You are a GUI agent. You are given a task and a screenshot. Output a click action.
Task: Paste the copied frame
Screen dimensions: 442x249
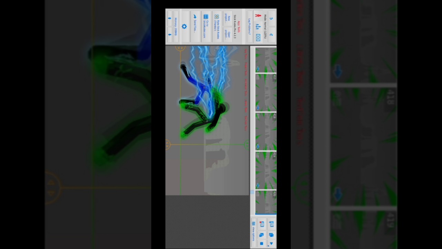(261, 235)
